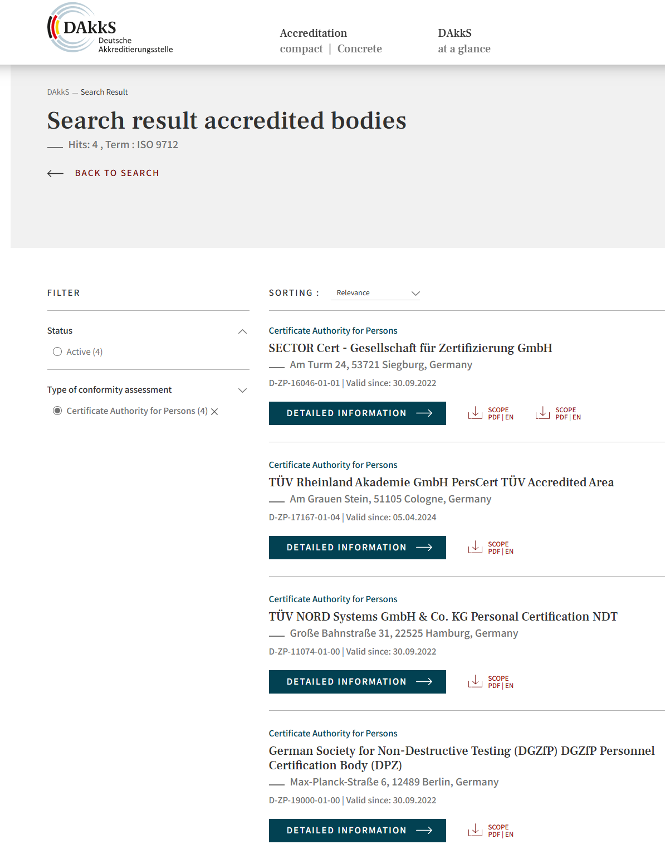This screenshot has width=665, height=859.
Task: Download scope PDF for TÜV Rheinland Akademie
Action: (491, 548)
